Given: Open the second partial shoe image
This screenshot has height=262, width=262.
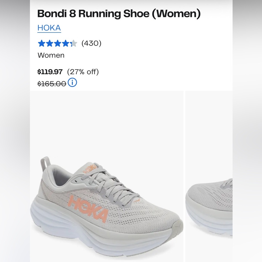Looking at the screenshot, I should coord(223,183).
